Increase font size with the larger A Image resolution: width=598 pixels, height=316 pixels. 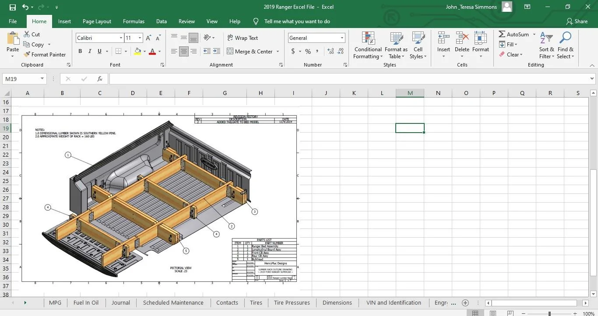click(x=149, y=38)
